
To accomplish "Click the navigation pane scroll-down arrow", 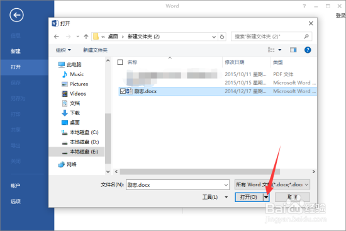I will click(x=108, y=172).
